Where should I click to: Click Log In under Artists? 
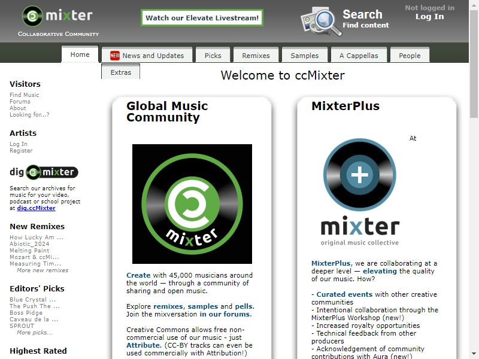(19, 144)
